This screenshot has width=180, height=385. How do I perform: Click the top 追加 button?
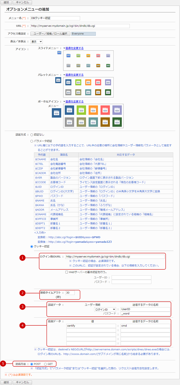point(6,3)
